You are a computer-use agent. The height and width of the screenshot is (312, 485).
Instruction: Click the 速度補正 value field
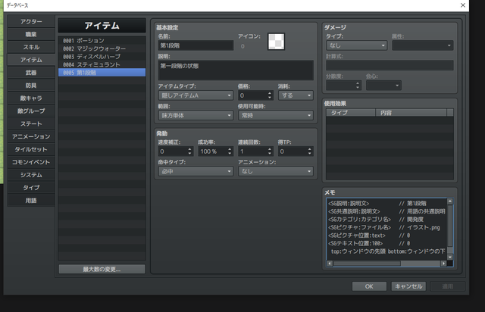tap(173, 151)
